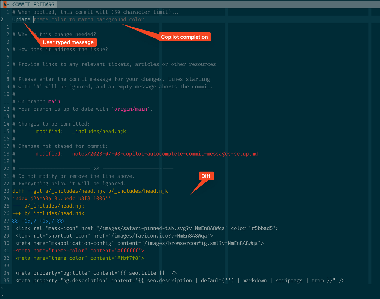This screenshot has width=380, height=299.
Task: Click the "--- a/_includes/head.njk" line
Action: tap(48, 206)
